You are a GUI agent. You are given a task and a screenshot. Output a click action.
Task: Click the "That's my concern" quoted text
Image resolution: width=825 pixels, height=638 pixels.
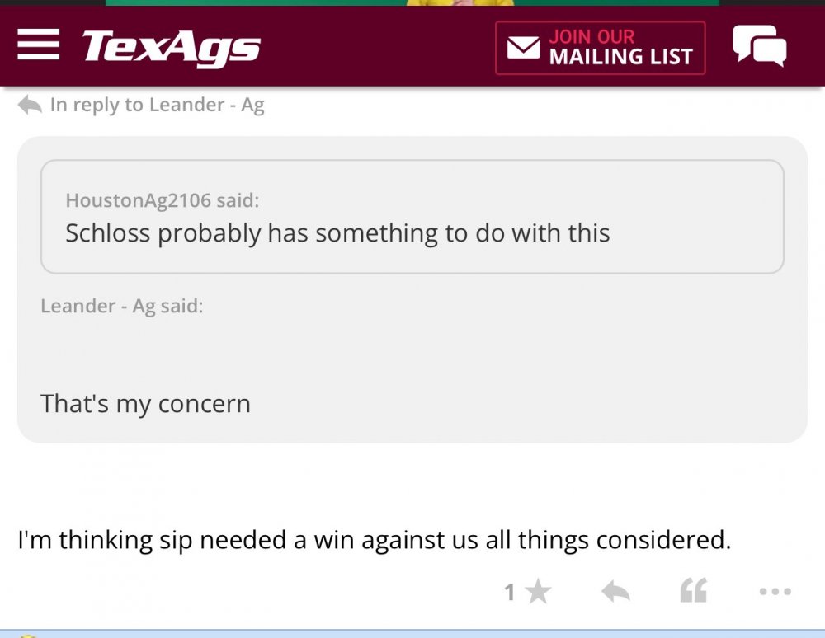pyautogui.click(x=145, y=404)
